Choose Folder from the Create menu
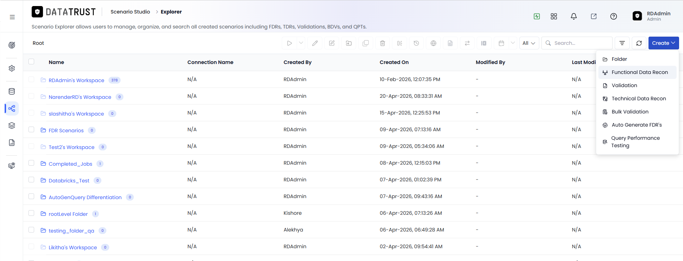 click(x=637, y=59)
